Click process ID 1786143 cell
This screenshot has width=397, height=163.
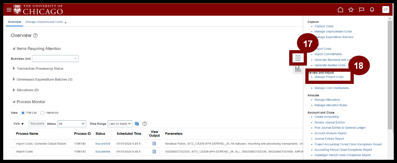pyautogui.click(x=80, y=152)
